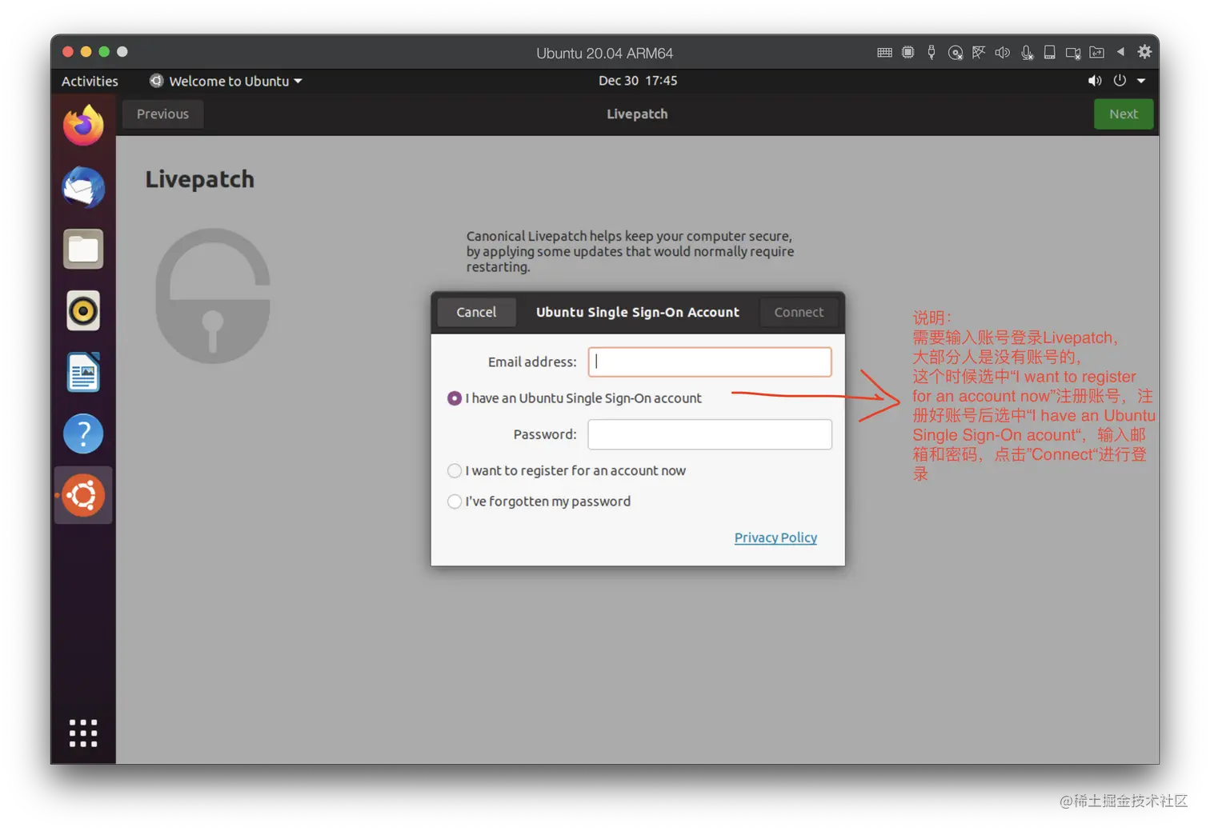
Task: Launch Thunderbird mail from the dock
Action: click(83, 188)
